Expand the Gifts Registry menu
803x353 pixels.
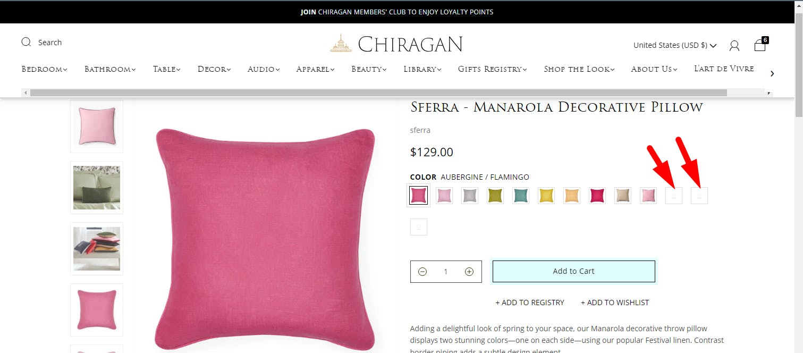pyautogui.click(x=492, y=69)
